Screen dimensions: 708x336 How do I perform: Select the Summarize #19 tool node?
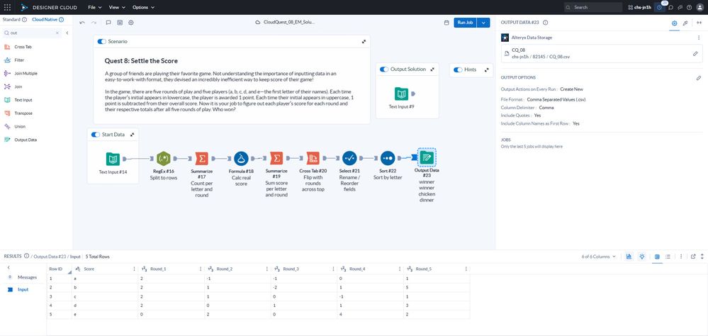click(x=276, y=159)
